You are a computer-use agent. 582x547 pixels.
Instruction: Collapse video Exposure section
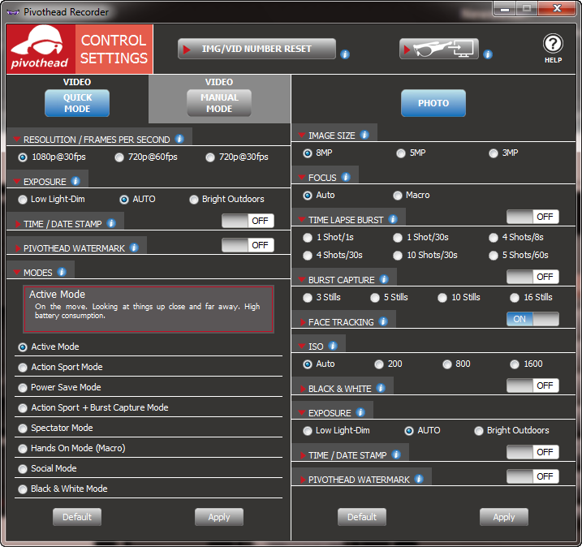tap(17, 182)
